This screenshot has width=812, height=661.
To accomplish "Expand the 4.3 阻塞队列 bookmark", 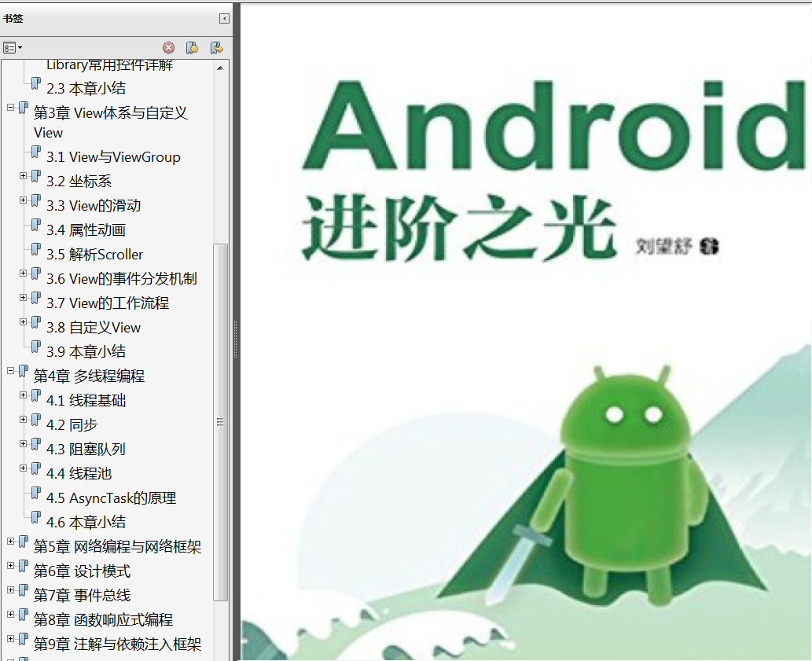I will pyautogui.click(x=24, y=443).
